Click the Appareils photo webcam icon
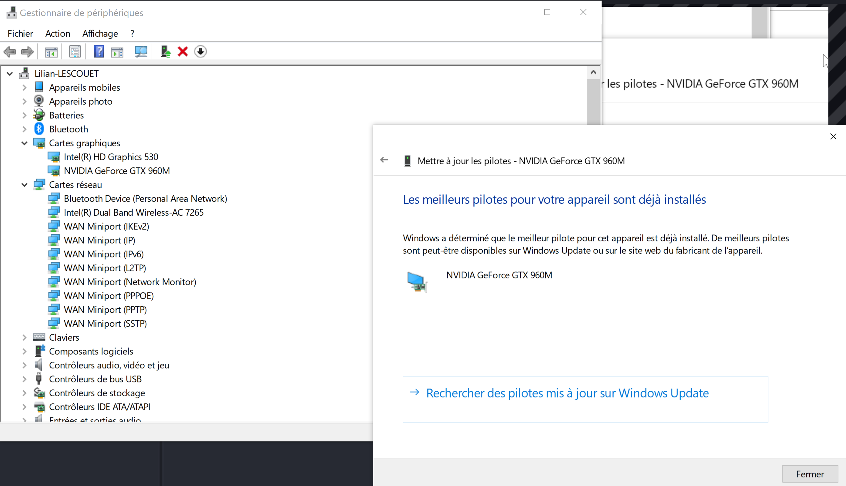This screenshot has width=846, height=486. click(39, 101)
